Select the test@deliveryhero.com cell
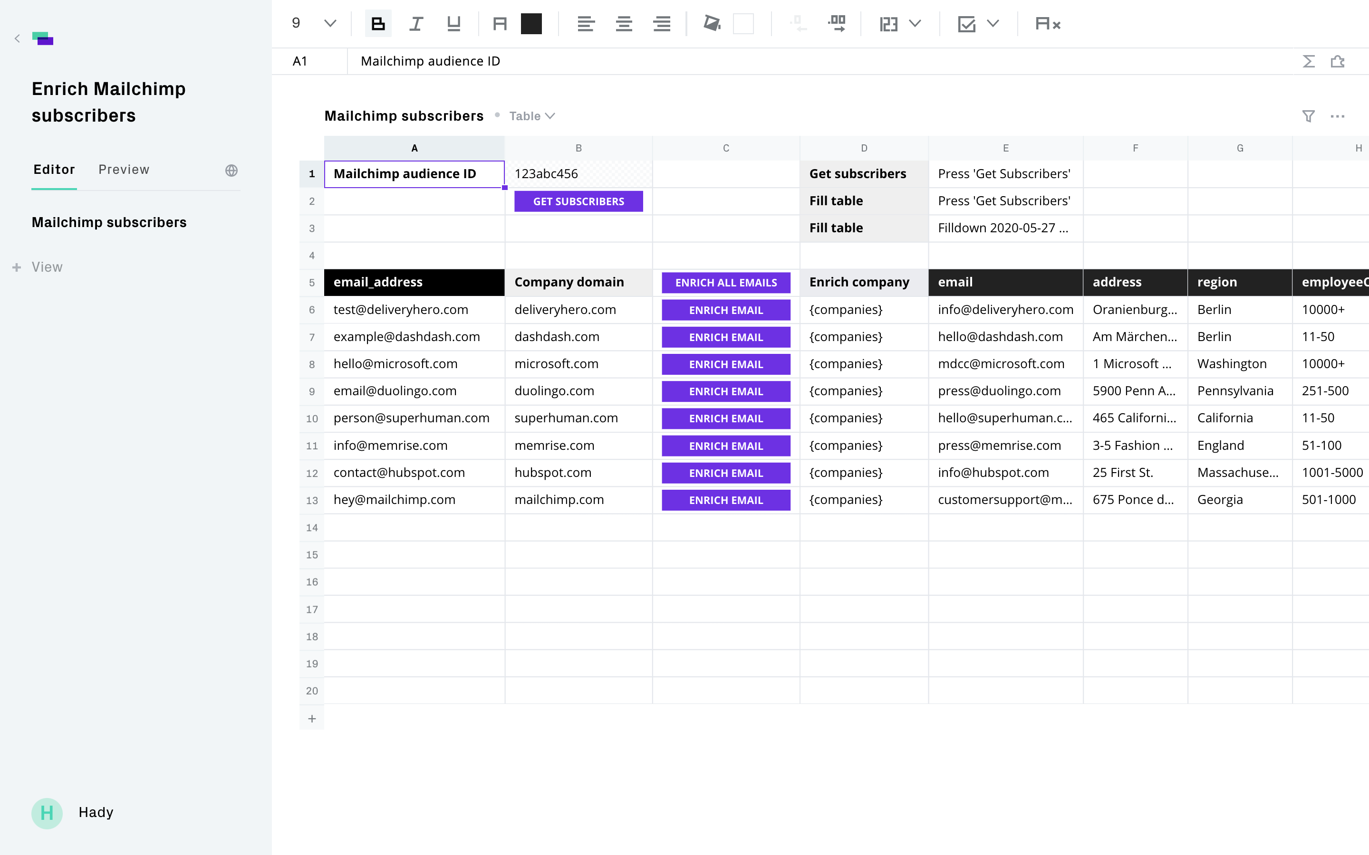This screenshot has height=855, width=1369. [414, 310]
